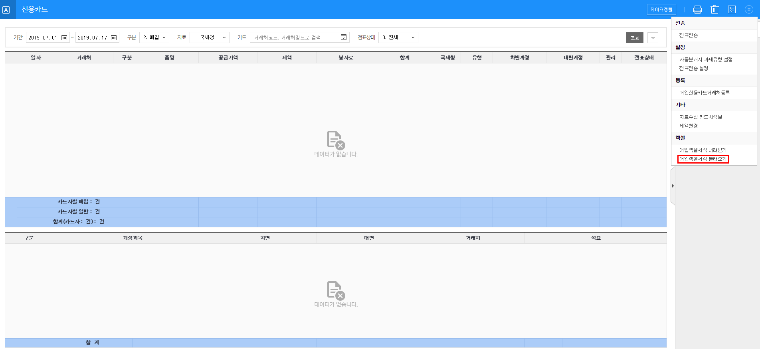Open the 자료 dropdown showing 1. 국세청
The height and width of the screenshot is (349, 760).
pyautogui.click(x=209, y=37)
